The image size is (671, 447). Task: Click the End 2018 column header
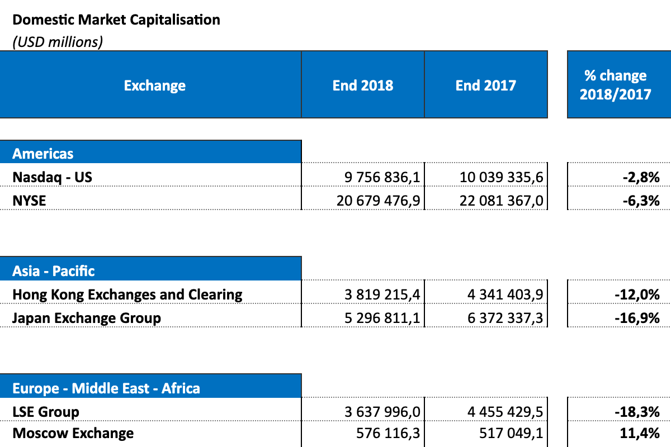[x=363, y=85]
